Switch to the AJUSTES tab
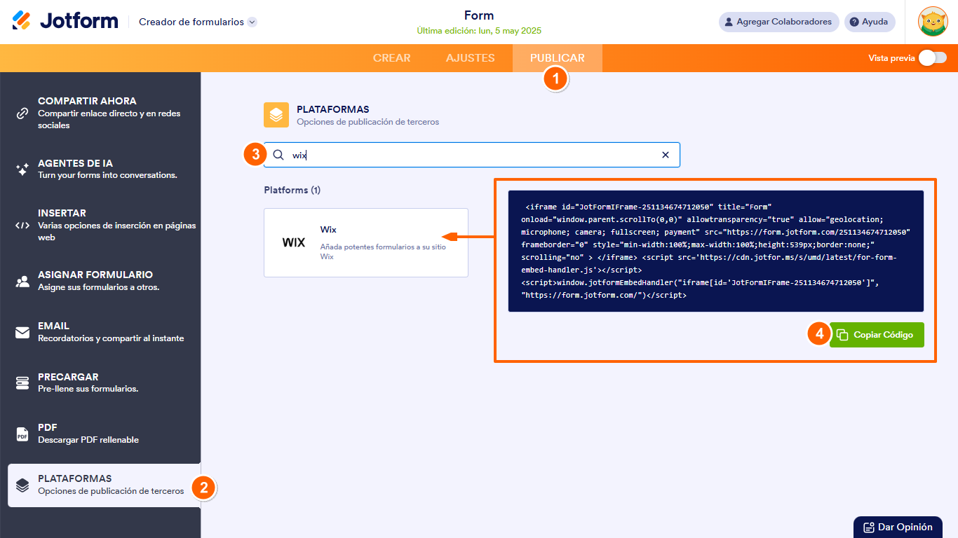 (x=471, y=58)
